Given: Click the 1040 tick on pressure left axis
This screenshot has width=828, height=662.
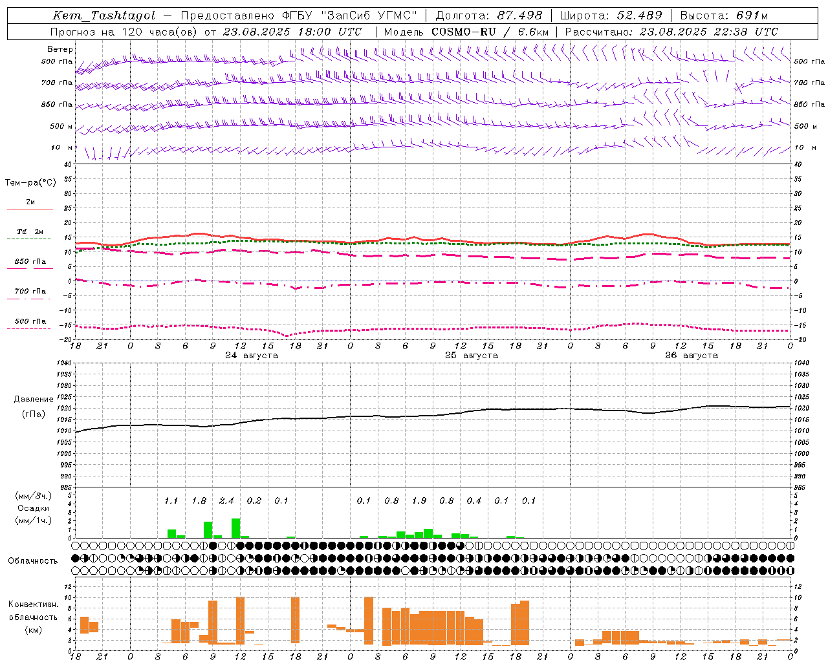Looking at the screenshot, I should [63, 363].
